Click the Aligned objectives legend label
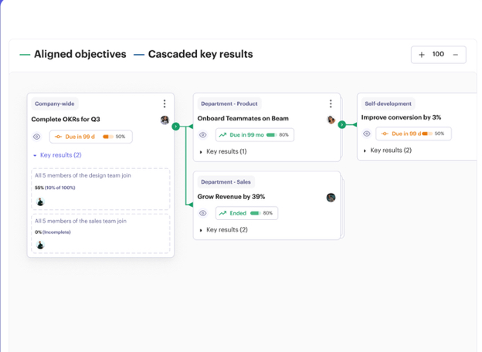The height and width of the screenshot is (352, 482). 80,54
